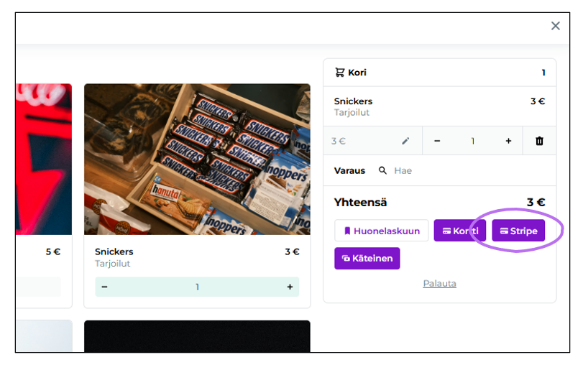
Task: Edit the Snickers 3 € price with the pencil icon
Action: [x=405, y=141]
